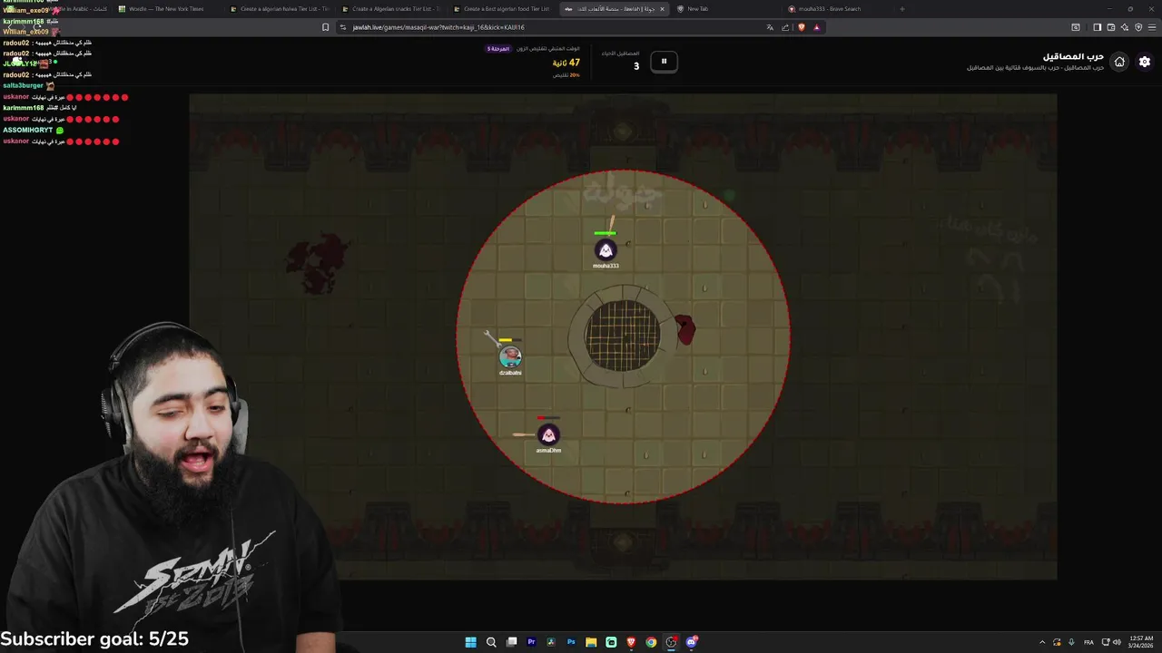Open OBS Studio from the taskbar

coord(671,642)
